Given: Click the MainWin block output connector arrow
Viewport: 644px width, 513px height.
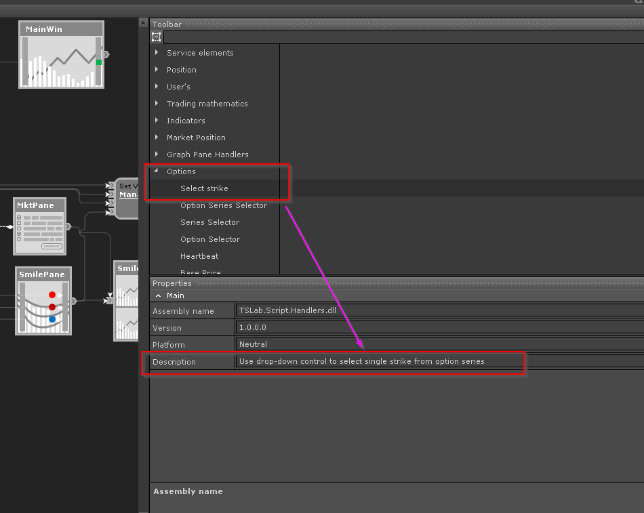Looking at the screenshot, I should (106, 54).
